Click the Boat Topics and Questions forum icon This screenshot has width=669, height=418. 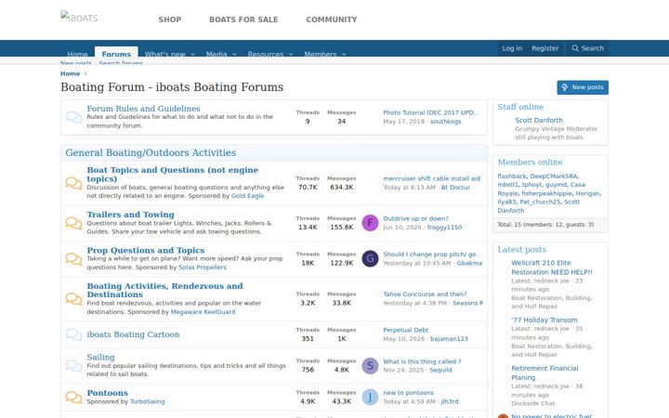73,183
